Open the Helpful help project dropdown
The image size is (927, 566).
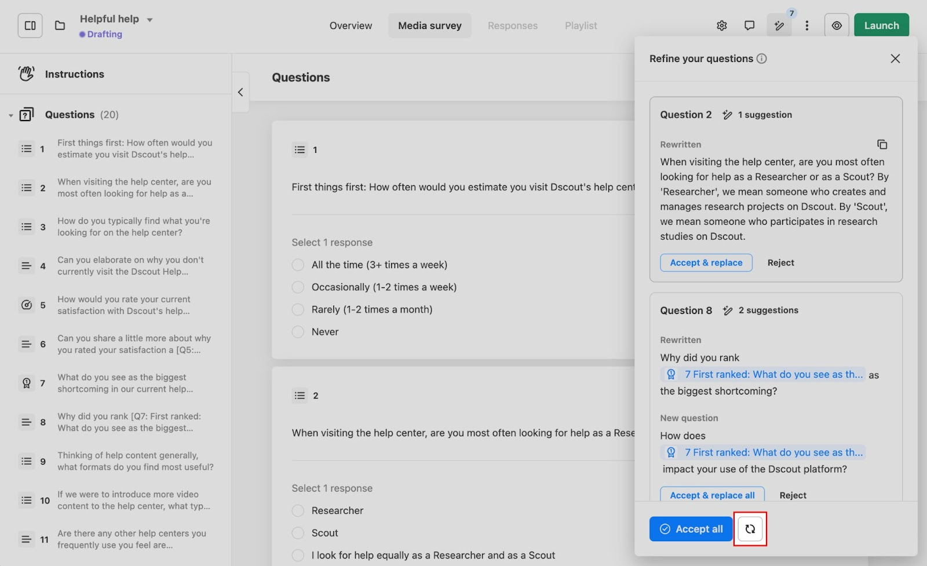pos(149,20)
